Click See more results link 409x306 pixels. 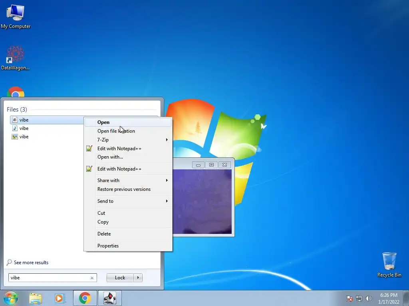click(31, 263)
